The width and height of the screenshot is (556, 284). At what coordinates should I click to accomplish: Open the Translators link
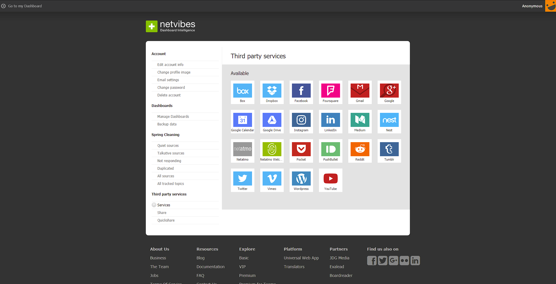coord(294,267)
